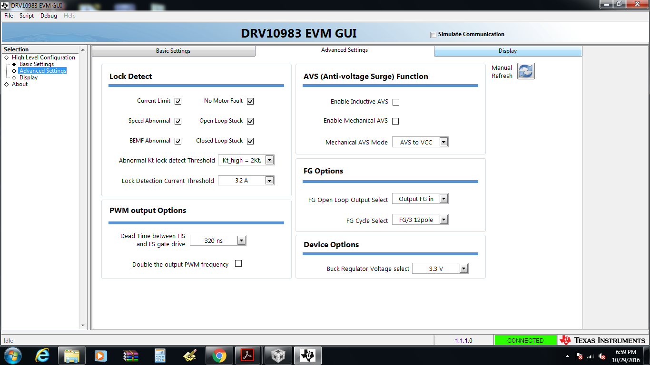Image resolution: width=650 pixels, height=365 pixels.
Task: Click the Texas Instruments app taskbar icon
Action: pyautogui.click(x=308, y=355)
